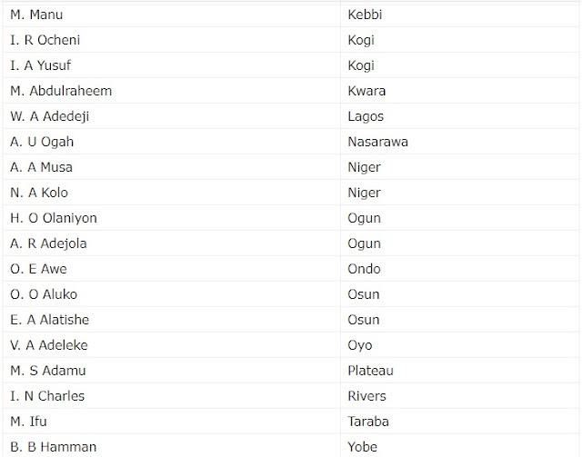Screen dimensions: 582x457
Task: Click the Rivers state cell
Action: click(x=366, y=396)
